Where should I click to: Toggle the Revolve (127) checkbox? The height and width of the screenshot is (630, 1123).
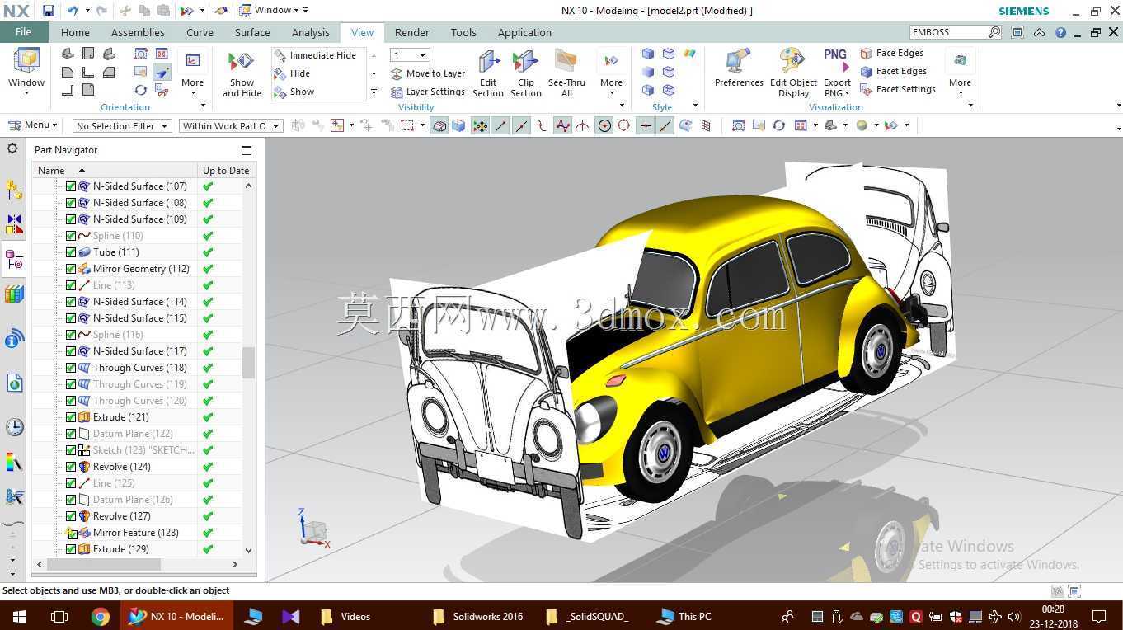tap(71, 516)
